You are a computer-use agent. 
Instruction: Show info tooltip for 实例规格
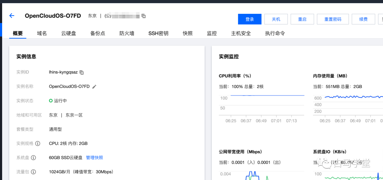point(38,144)
